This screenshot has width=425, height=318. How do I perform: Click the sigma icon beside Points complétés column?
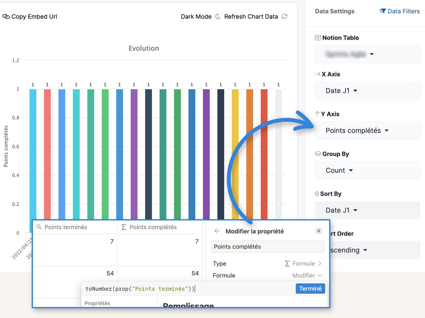tap(124, 227)
